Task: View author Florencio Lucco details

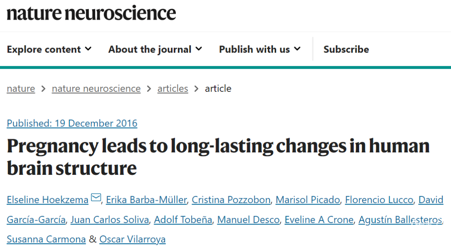Action: coord(379,200)
